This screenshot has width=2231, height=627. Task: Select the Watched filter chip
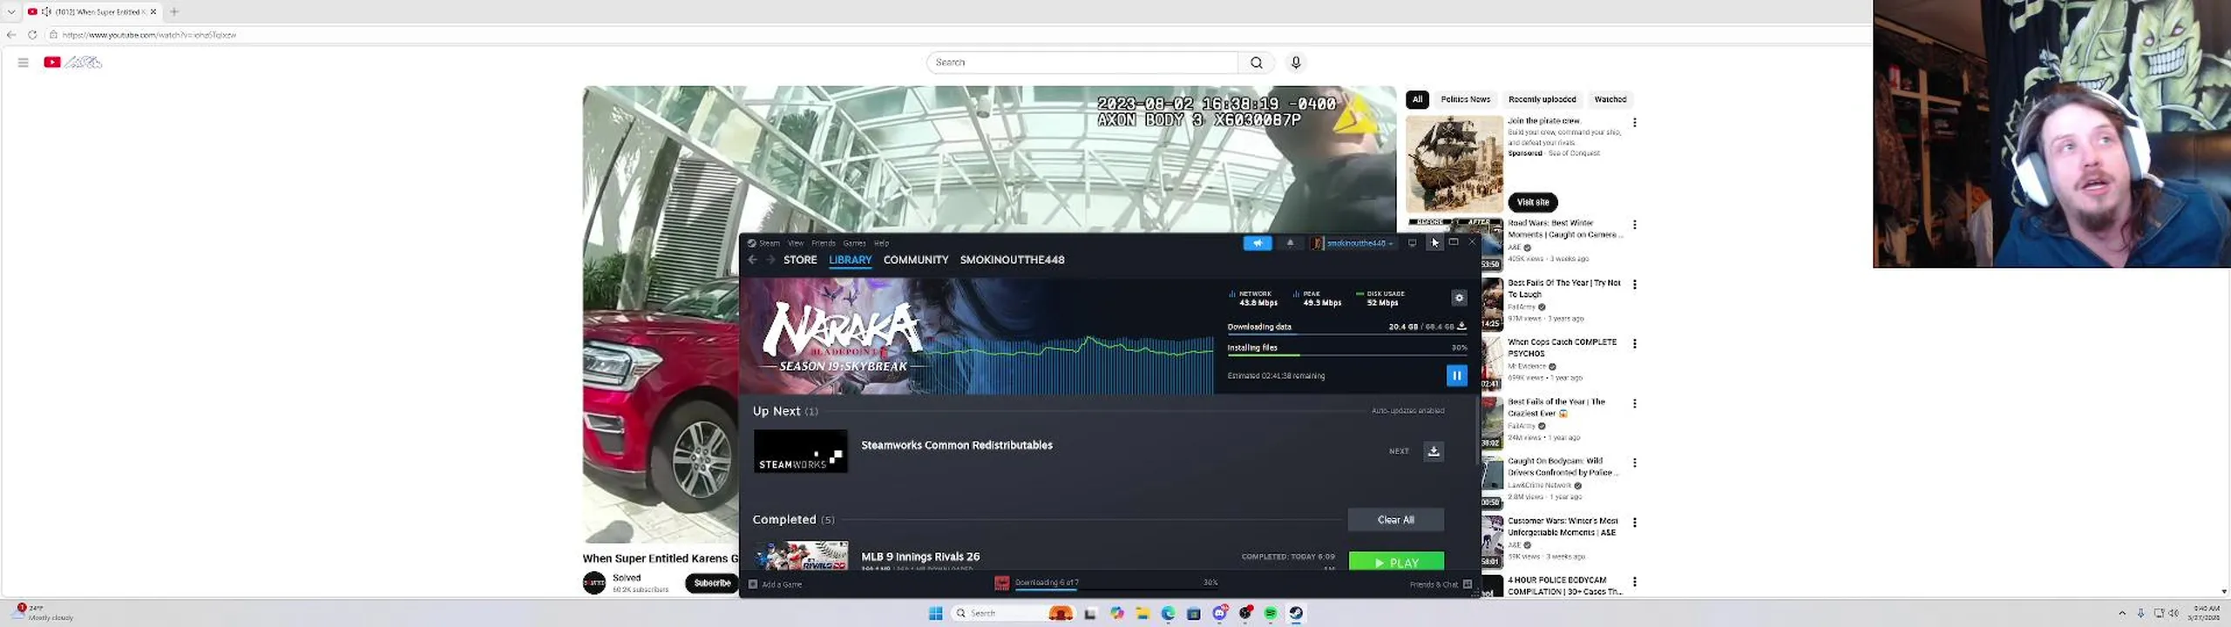tap(1610, 99)
